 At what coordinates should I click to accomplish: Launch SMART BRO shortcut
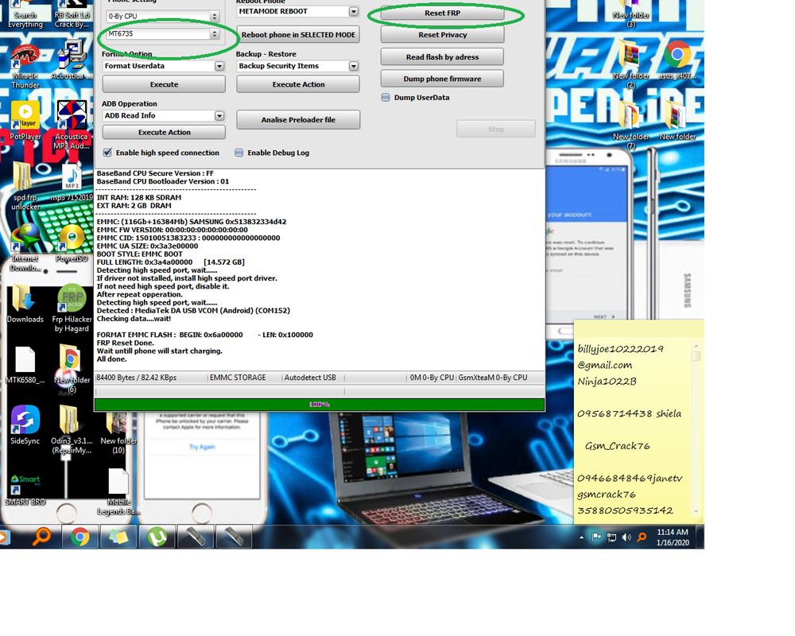tap(25, 489)
